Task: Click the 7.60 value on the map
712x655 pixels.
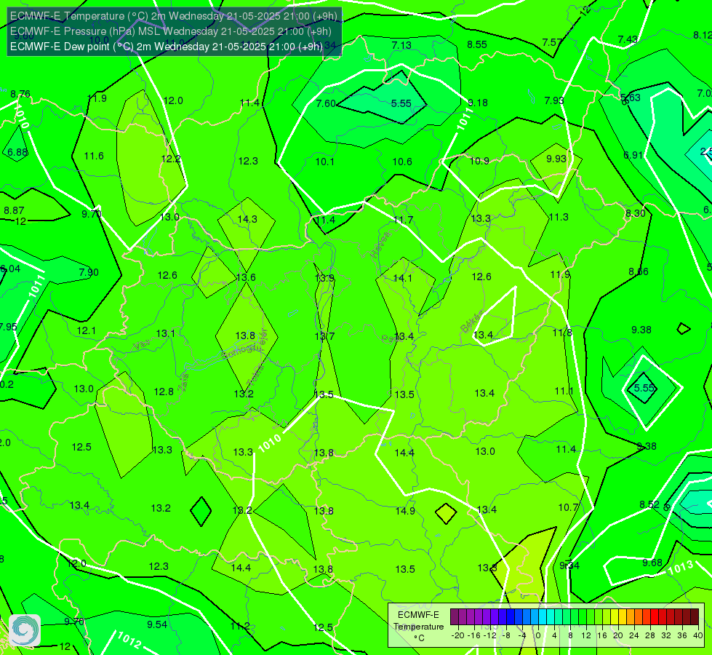Action: [x=326, y=103]
